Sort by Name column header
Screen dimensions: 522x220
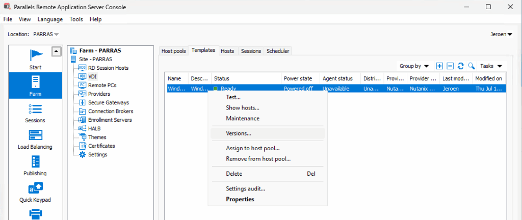point(177,79)
